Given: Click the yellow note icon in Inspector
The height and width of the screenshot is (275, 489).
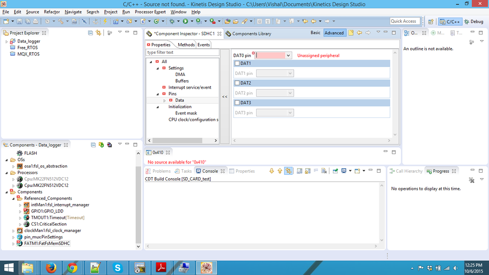Looking at the screenshot, I should point(351,33).
